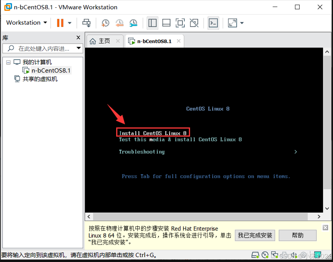Click the hard disk status icon
The width and height of the screenshot is (333, 262).
point(255,255)
